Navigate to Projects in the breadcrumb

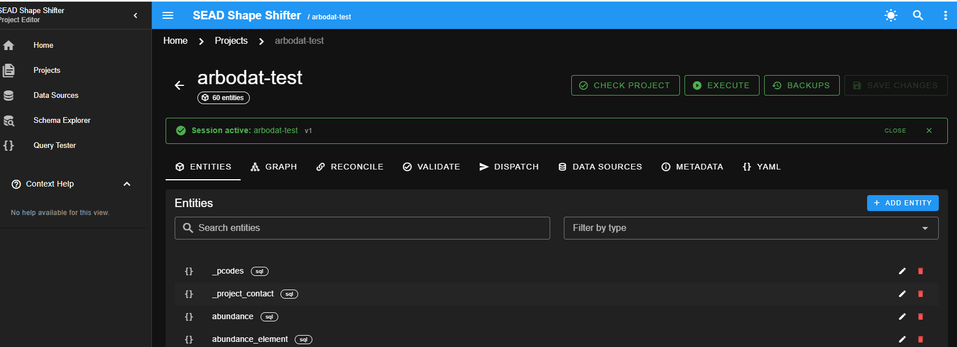point(231,41)
